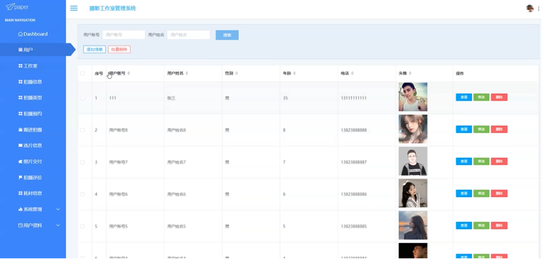Viewport: 542px width, 259px height.
Task: Click 修改 for the 用户账号6 row
Action: click(x=481, y=194)
